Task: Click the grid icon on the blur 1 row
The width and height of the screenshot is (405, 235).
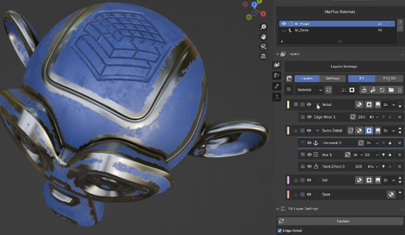Action: tap(316, 154)
